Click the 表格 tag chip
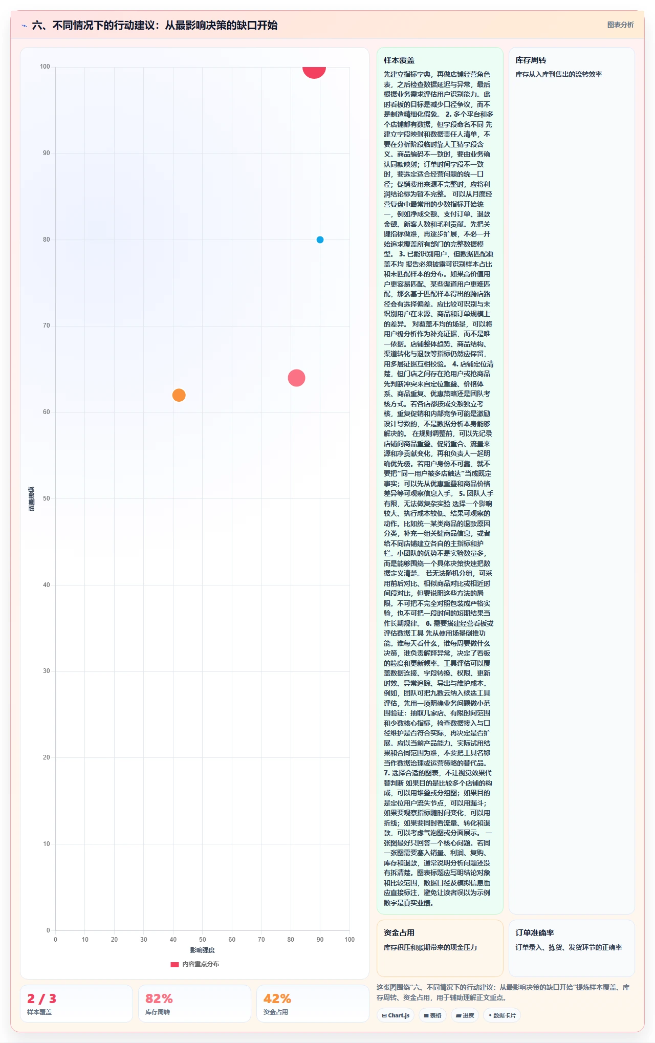Viewport: 655px width, 1043px height. pos(432,1015)
